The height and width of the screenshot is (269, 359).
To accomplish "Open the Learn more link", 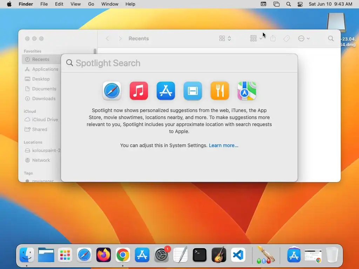I will pyautogui.click(x=223, y=145).
